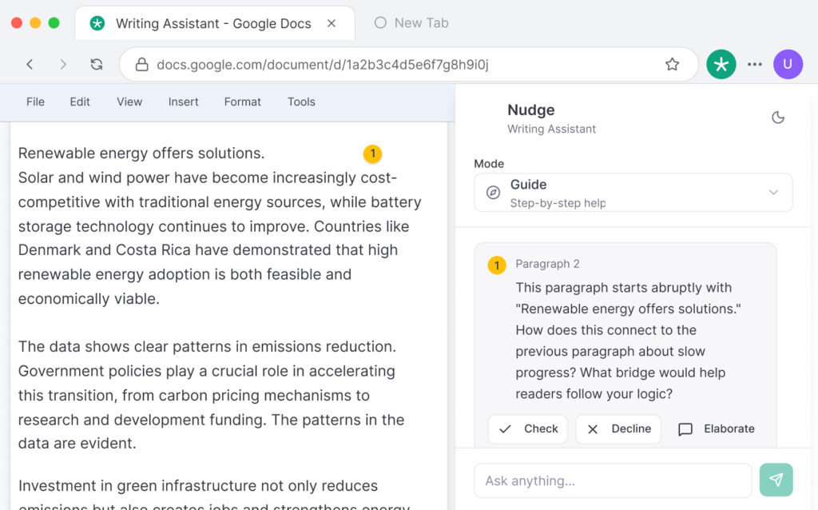
Task: Click the yellow comment marker 1 in the document
Action: tap(372, 153)
